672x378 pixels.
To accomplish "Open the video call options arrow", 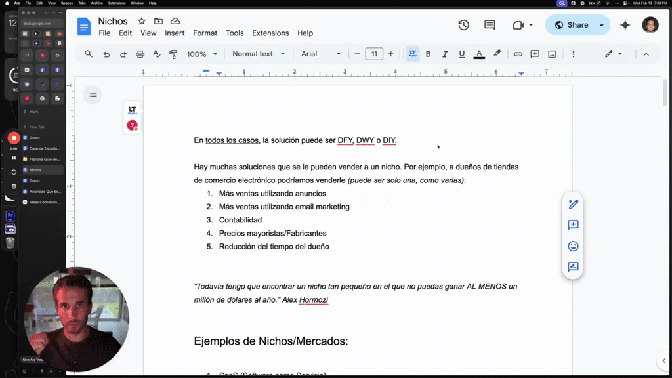I will point(530,25).
